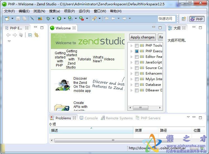The image size is (209, 154).
Task: Click the Profile run toolbar icon
Action: tap(70, 18)
